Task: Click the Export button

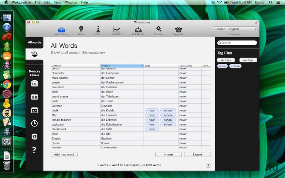Action: (197, 155)
